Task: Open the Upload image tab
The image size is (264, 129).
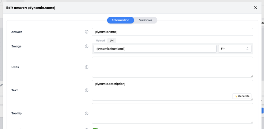Action: (100, 40)
